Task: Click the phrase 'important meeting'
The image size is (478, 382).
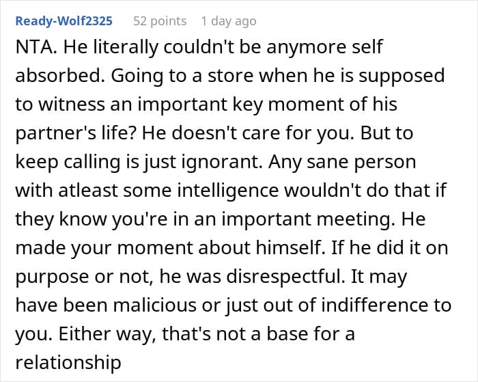Action: click(306, 219)
